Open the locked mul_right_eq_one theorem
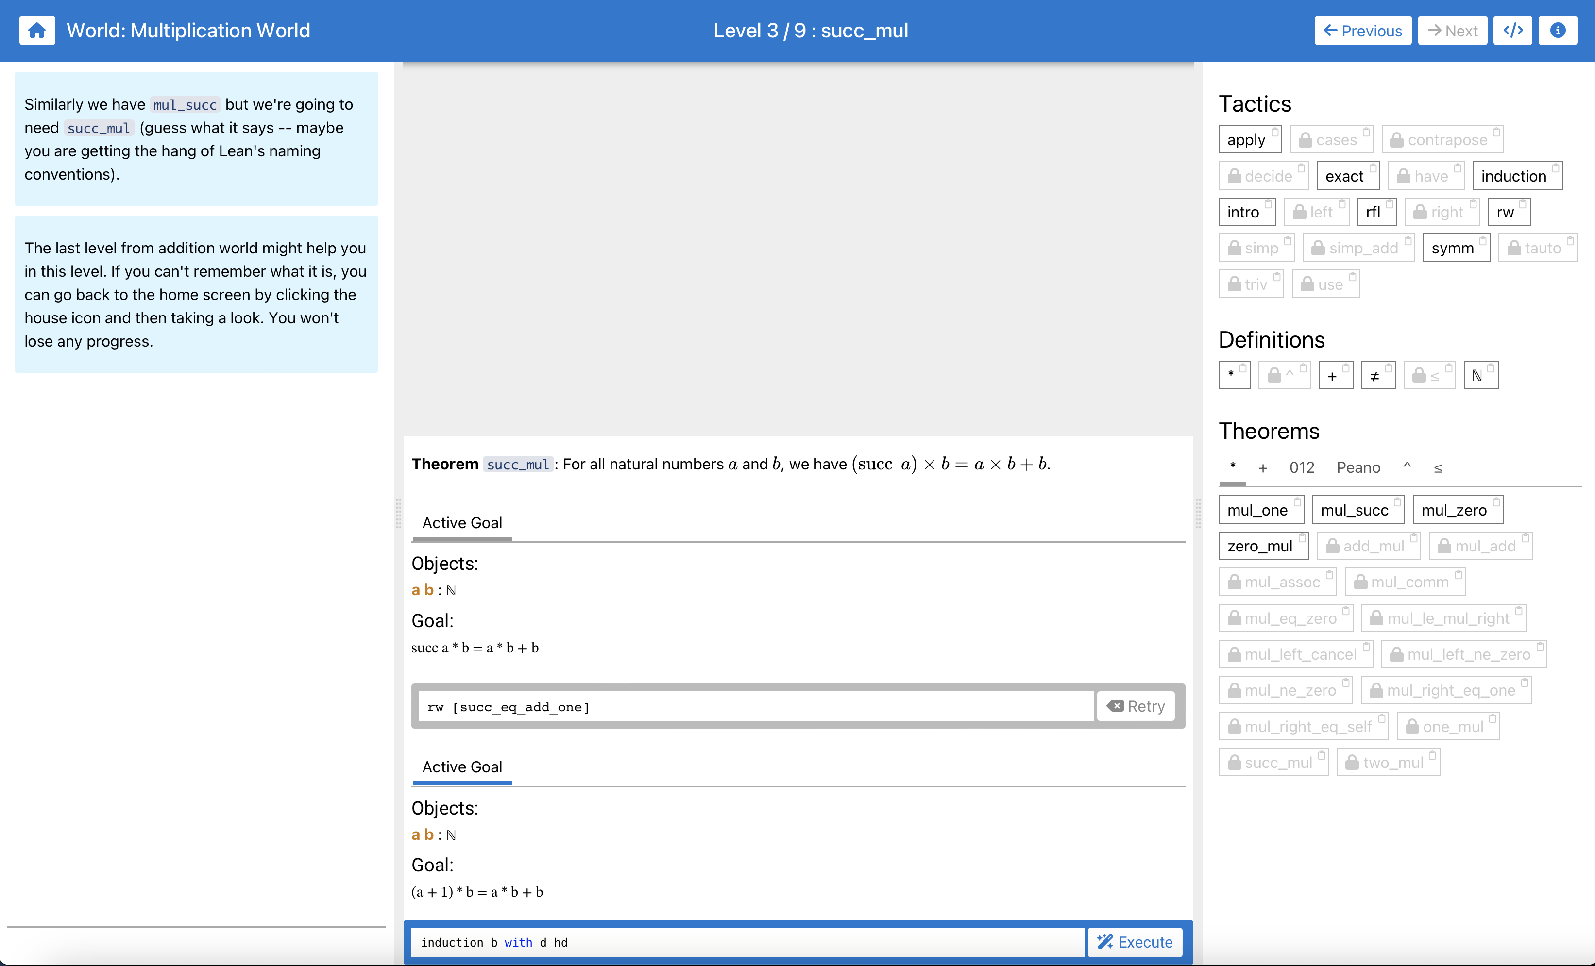The image size is (1595, 966). (x=1446, y=690)
